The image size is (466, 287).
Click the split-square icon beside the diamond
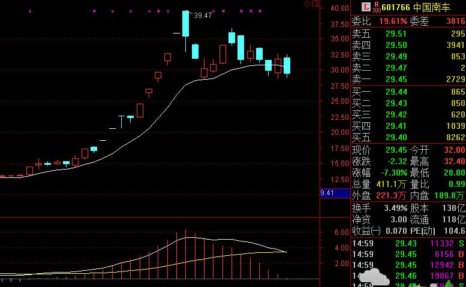point(315,4)
